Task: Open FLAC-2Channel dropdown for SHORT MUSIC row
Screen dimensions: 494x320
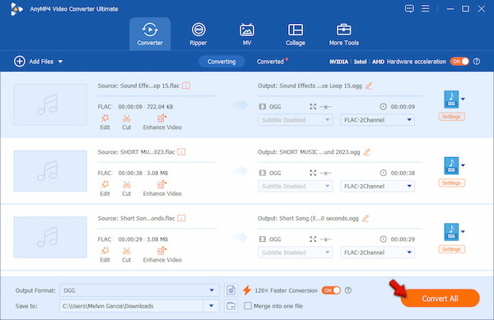Action: click(x=377, y=186)
